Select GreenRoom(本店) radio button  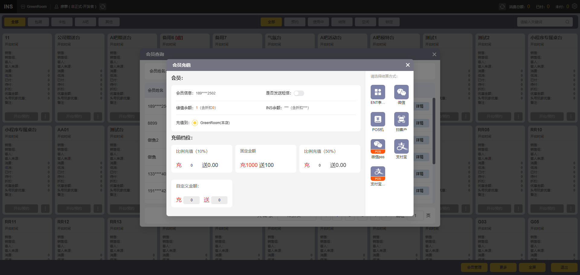[x=195, y=123]
